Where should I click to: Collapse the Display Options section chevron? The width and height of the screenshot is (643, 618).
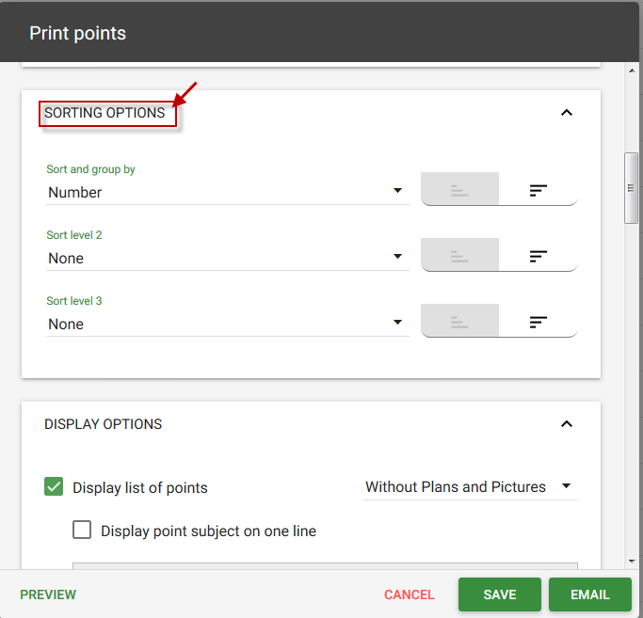coord(567,423)
